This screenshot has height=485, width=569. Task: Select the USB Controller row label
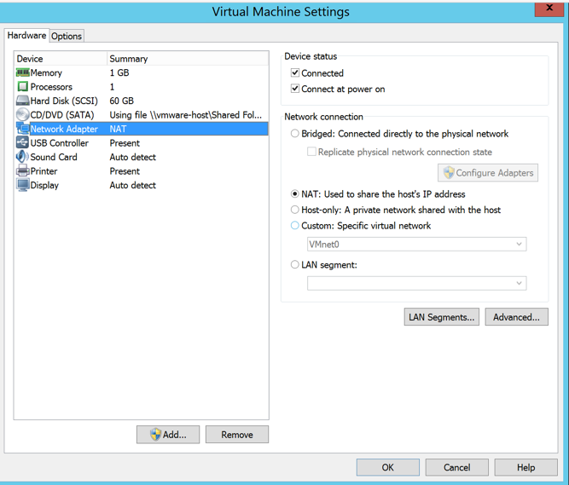coord(59,143)
